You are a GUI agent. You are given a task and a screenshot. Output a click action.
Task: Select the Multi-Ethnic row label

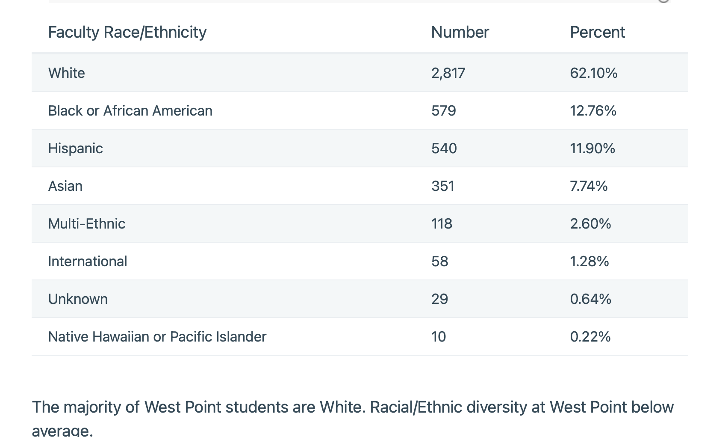[x=86, y=224]
